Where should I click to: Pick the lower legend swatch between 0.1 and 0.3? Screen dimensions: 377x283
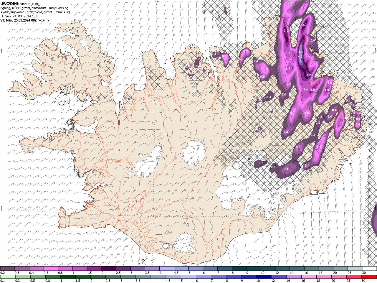[8, 277]
